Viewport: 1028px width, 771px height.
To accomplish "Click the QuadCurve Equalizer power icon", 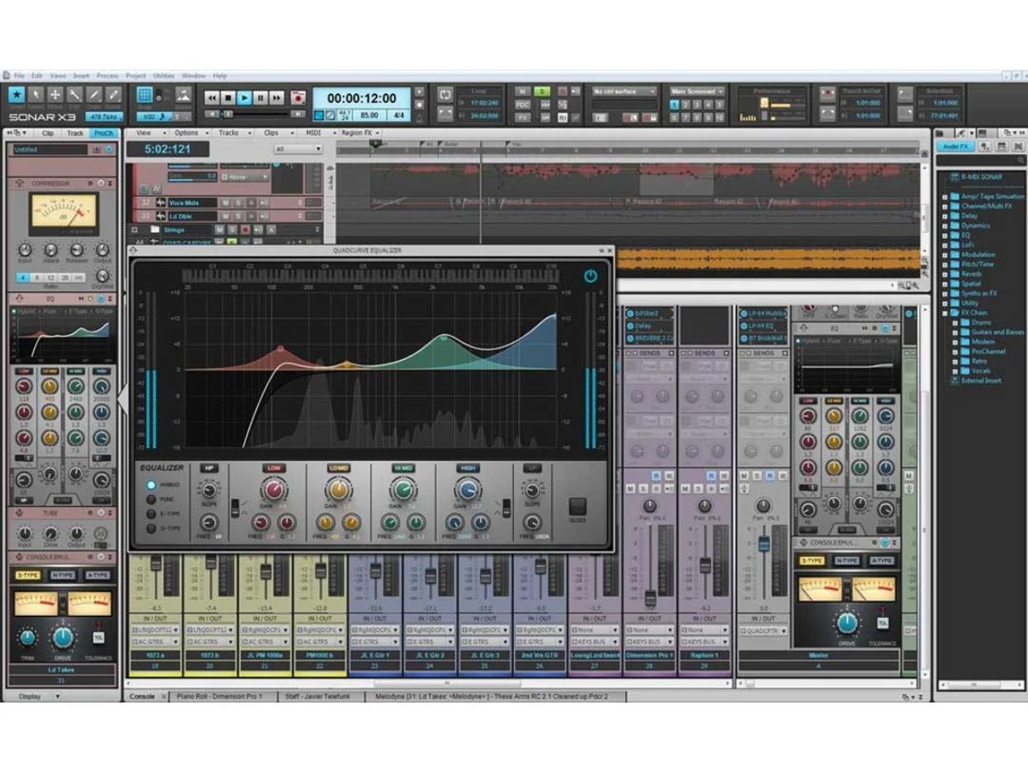I will (x=590, y=276).
